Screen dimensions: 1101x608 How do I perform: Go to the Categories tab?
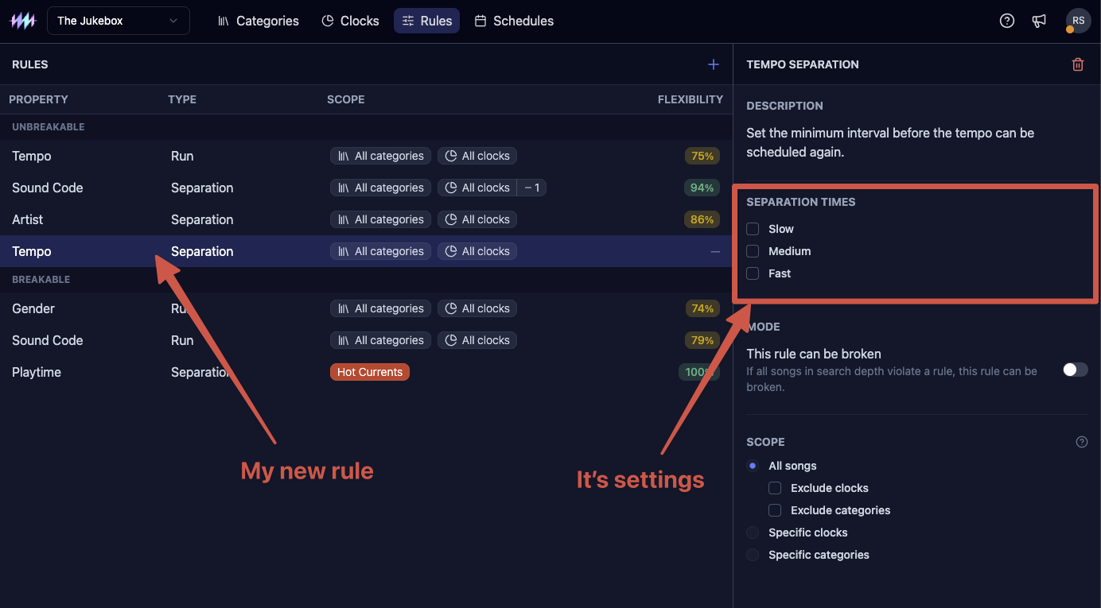click(259, 21)
